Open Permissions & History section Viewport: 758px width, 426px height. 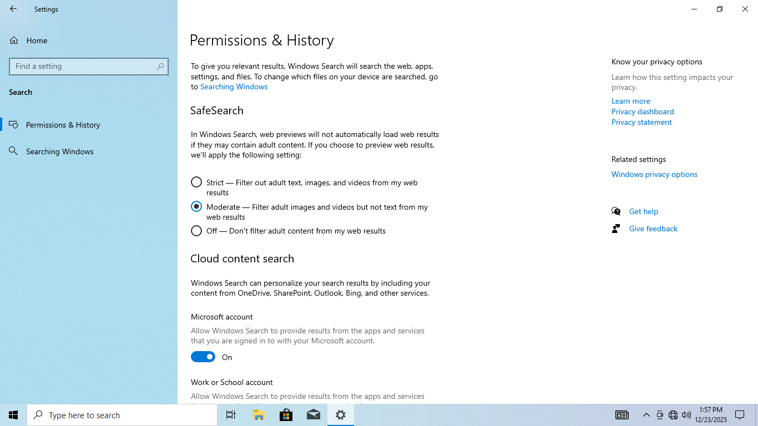coord(63,125)
